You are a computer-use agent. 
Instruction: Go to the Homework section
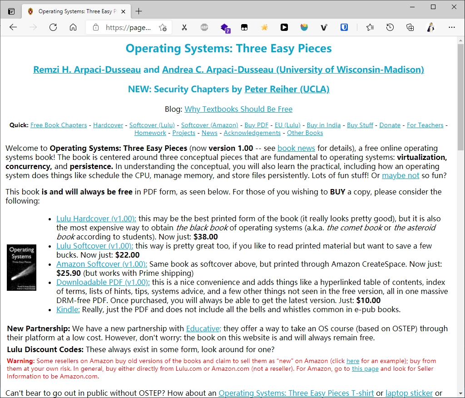click(150, 133)
